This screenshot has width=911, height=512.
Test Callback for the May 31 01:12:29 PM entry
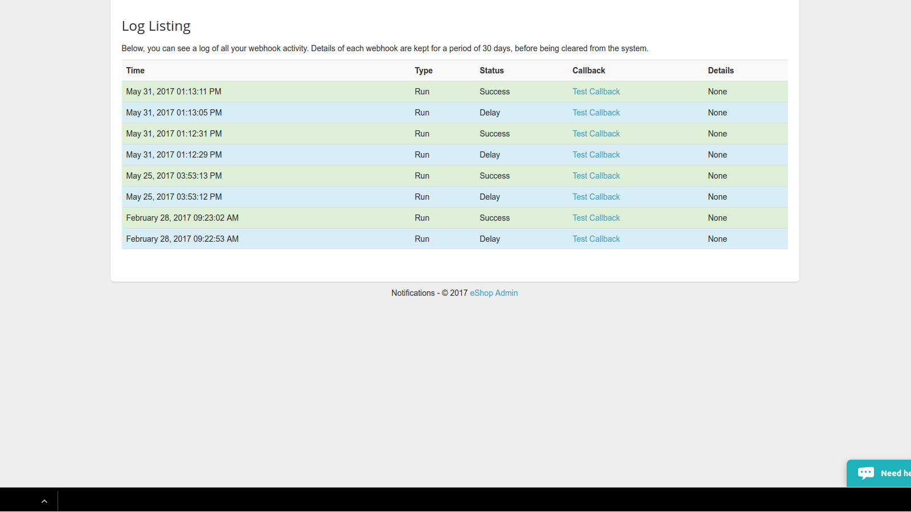click(596, 154)
